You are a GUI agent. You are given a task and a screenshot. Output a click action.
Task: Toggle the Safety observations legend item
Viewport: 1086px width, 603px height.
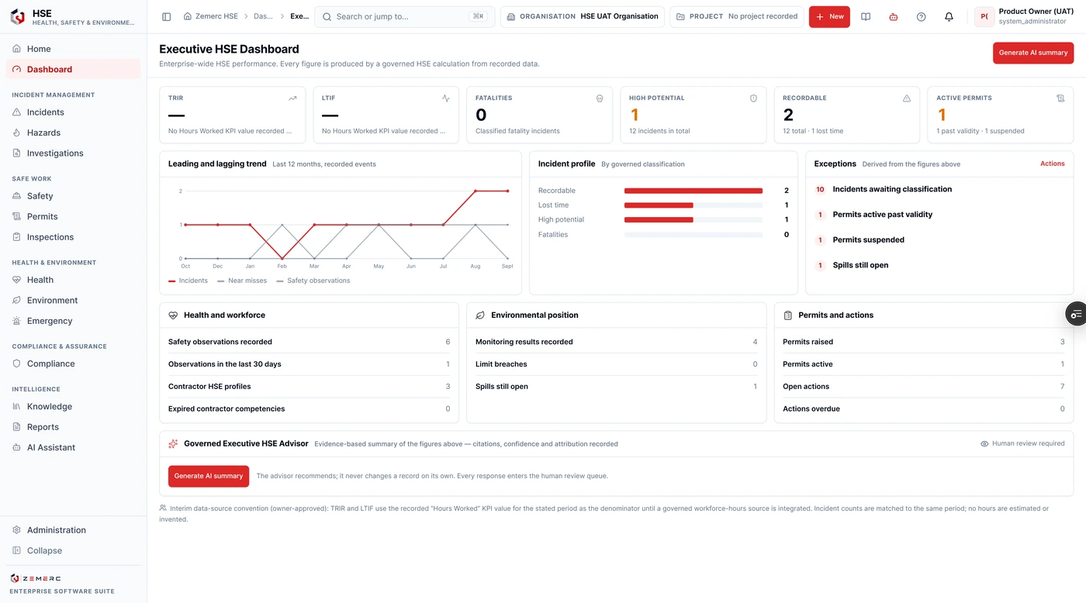tap(313, 281)
